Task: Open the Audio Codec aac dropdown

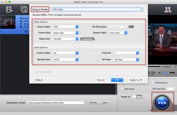Action: tap(65, 53)
